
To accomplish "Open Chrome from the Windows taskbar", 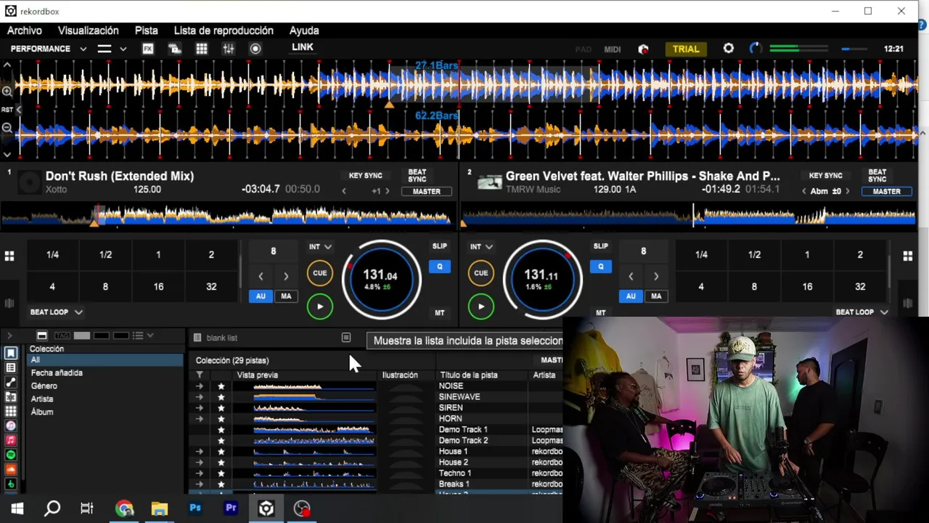I will pyautogui.click(x=124, y=508).
